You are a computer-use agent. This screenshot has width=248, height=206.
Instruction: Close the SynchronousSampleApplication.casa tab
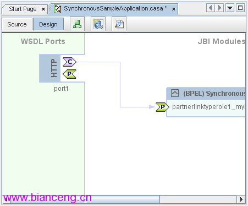coord(174,9)
